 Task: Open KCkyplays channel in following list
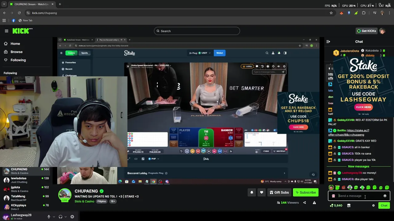point(26,207)
